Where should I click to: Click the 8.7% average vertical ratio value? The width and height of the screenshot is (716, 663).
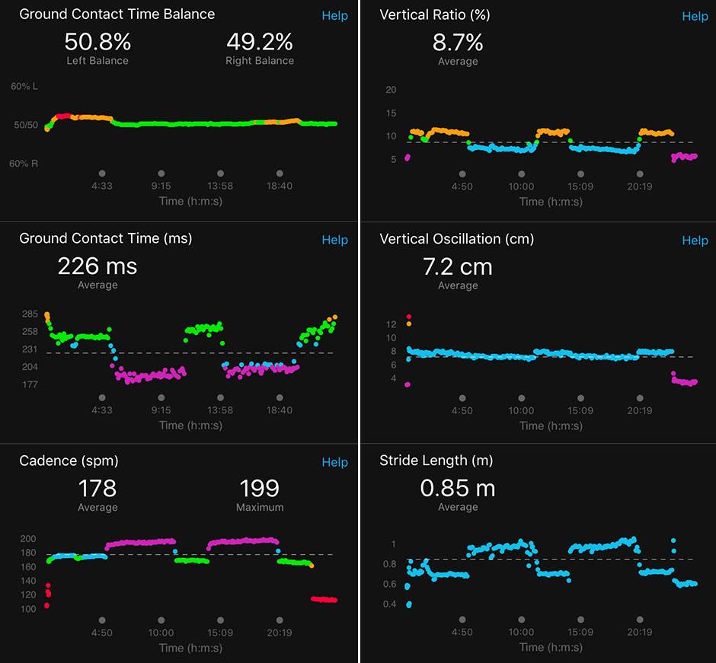458,43
